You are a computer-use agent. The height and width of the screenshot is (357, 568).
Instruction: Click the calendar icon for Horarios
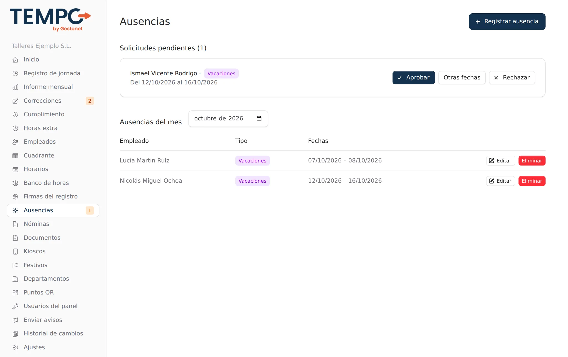point(16,169)
